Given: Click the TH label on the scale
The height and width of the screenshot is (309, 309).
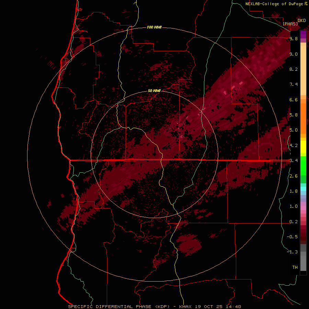Looking at the screenshot, I should [x=295, y=267].
